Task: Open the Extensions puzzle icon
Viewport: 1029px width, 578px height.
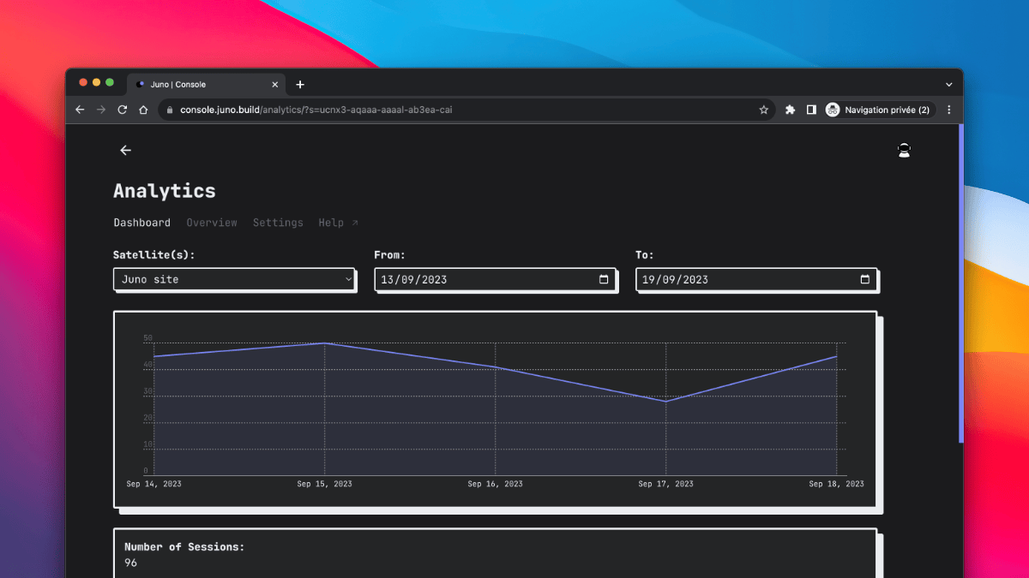Action: coord(790,110)
